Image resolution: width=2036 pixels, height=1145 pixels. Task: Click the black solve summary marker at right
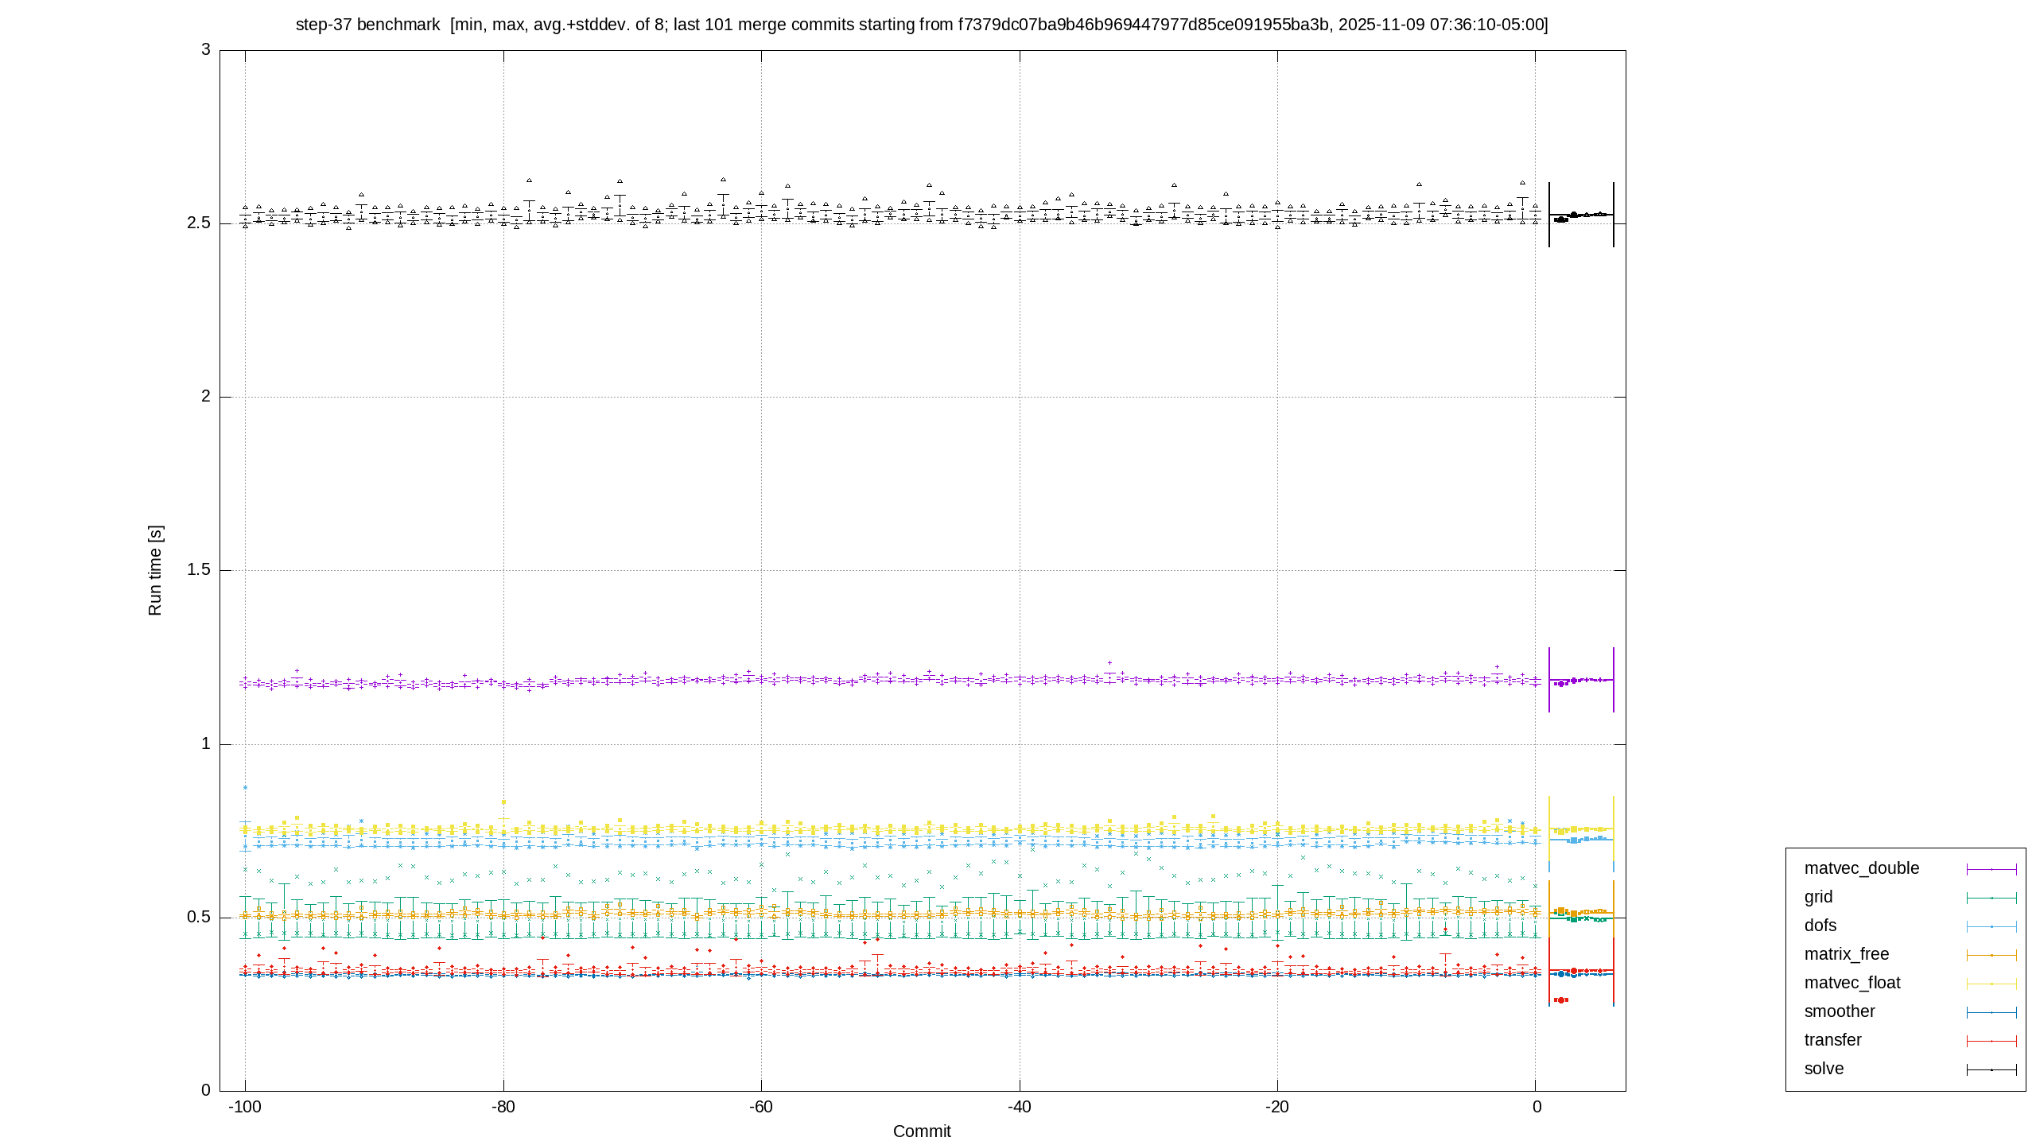coord(1581,215)
